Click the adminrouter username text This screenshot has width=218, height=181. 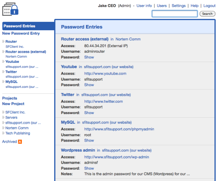[94, 52]
